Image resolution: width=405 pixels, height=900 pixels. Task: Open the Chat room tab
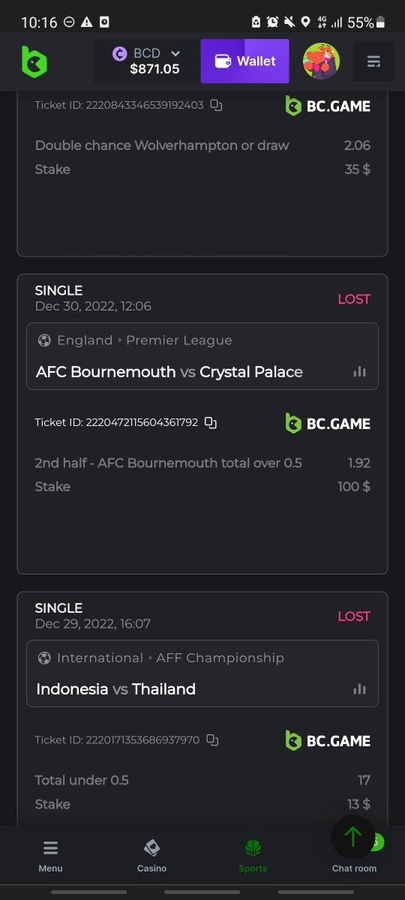(354, 868)
